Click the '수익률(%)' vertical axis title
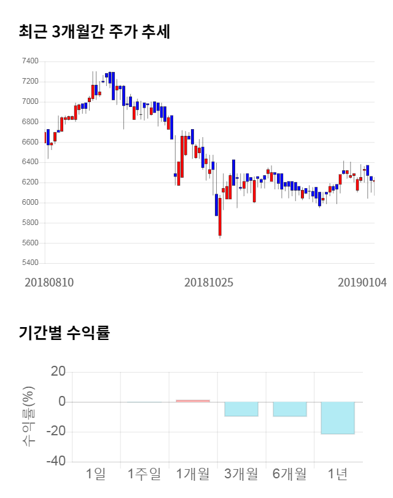The height and width of the screenshot is (498, 393). (x=29, y=417)
